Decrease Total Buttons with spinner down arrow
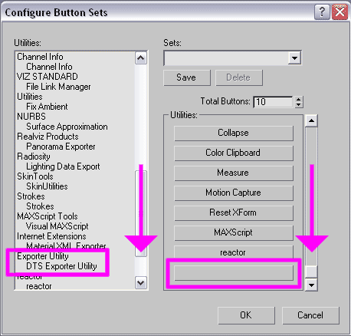 tap(299, 105)
